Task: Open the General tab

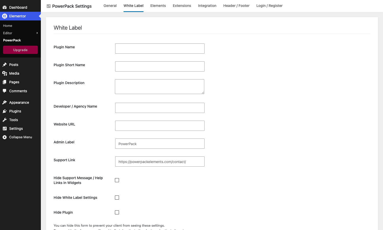Action: [x=110, y=6]
